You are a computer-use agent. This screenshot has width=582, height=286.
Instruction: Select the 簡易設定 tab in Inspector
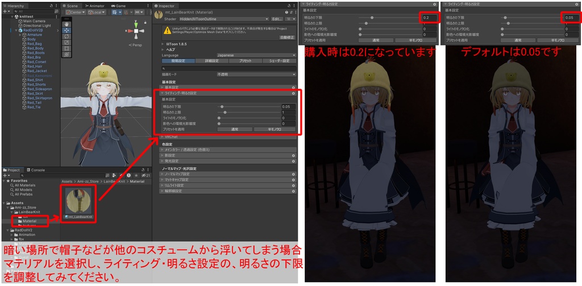click(178, 61)
